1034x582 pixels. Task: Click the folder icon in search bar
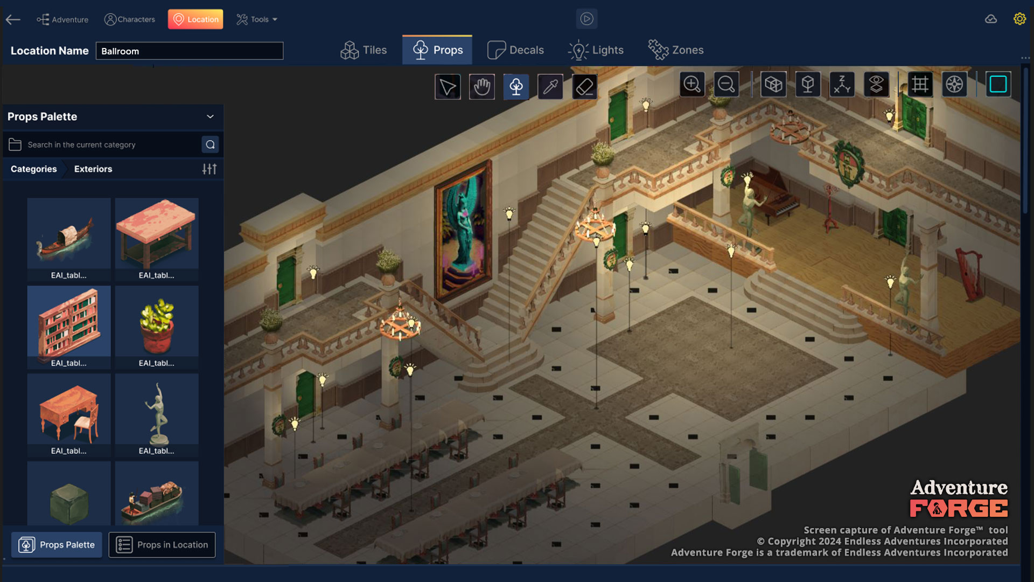(15, 144)
